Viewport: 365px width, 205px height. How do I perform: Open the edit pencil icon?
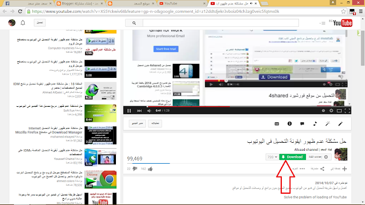click(x=340, y=124)
